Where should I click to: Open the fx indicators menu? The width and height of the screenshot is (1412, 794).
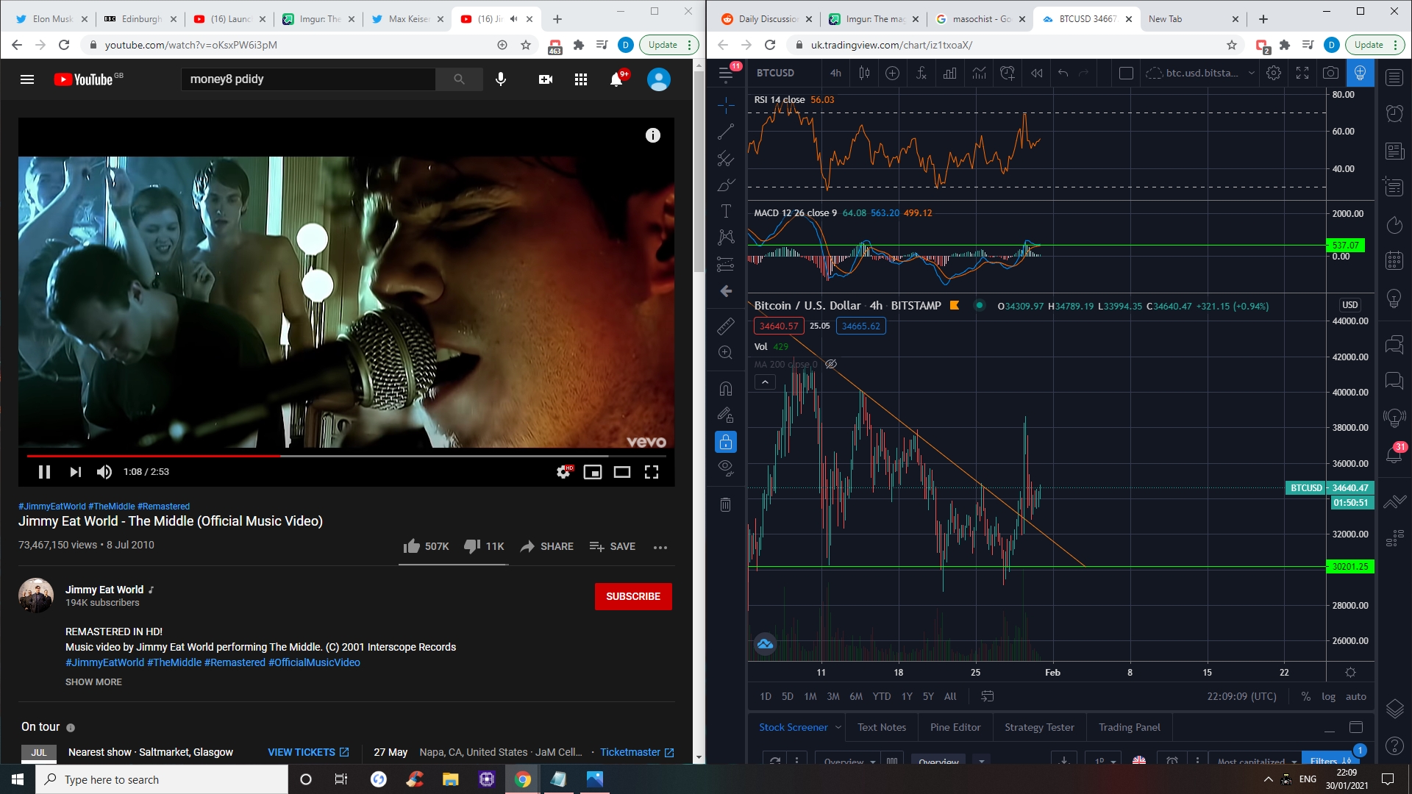pyautogui.click(x=921, y=73)
